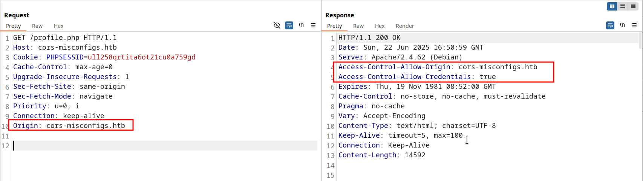The image size is (643, 181).
Task: Switch Request view to Pretty tab
Action: coord(14,26)
